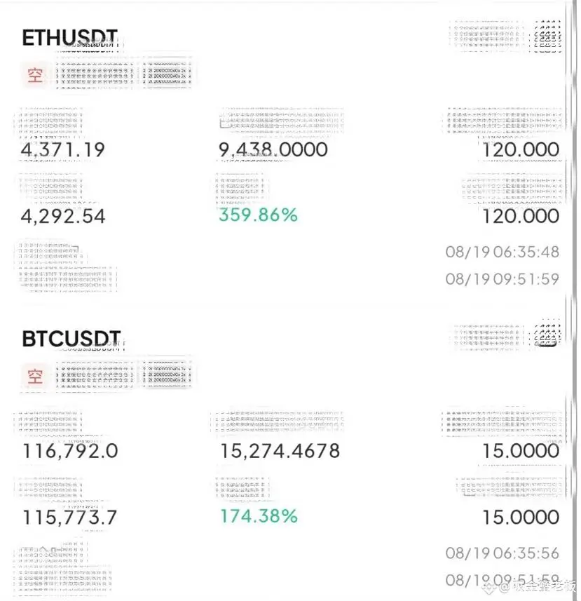
Task: Click the leverage tag beside the BTCUSDT 空 badge
Action: click(166, 374)
